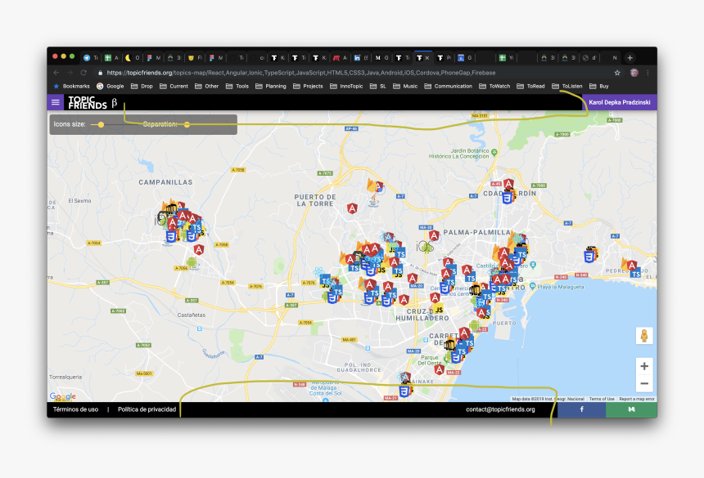Expand the Music bookmarks folder

coord(405,86)
